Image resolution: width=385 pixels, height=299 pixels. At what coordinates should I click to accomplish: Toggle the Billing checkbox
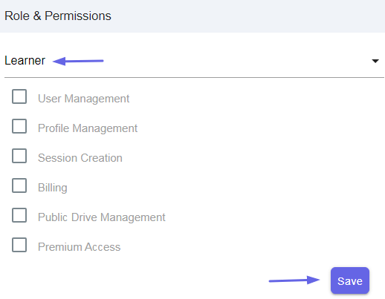(x=19, y=185)
